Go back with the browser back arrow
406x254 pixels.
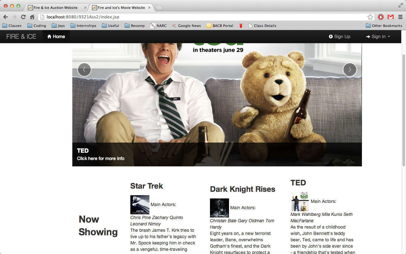(x=5, y=17)
